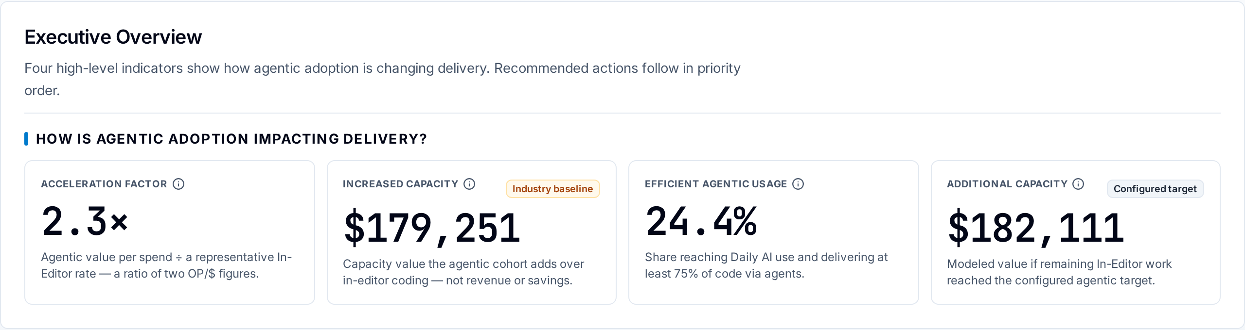Click the How Is Agentic Adoption Impacting Delivery heading
Viewport: 1245px width, 330px height.
(x=231, y=139)
